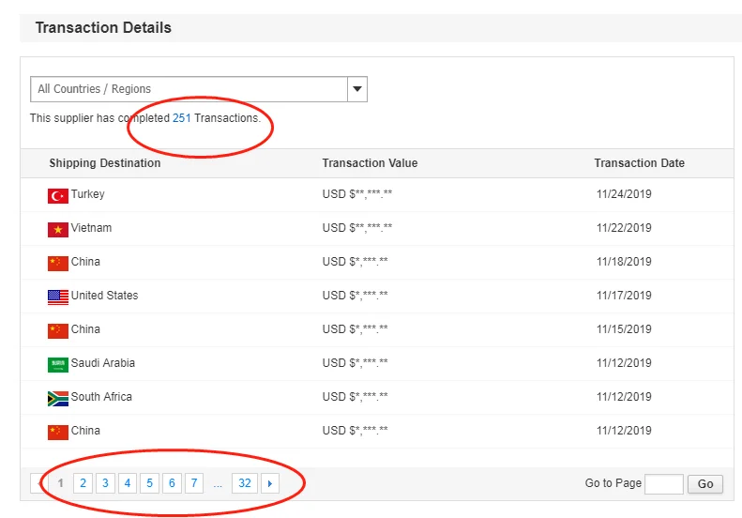The height and width of the screenshot is (518, 742).
Task: Go to page 2 of transactions
Action: tap(83, 483)
